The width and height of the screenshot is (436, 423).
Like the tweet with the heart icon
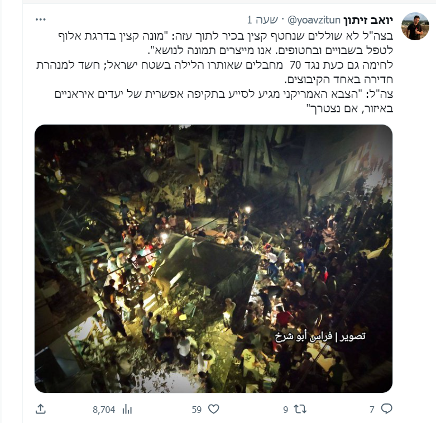tap(214, 409)
